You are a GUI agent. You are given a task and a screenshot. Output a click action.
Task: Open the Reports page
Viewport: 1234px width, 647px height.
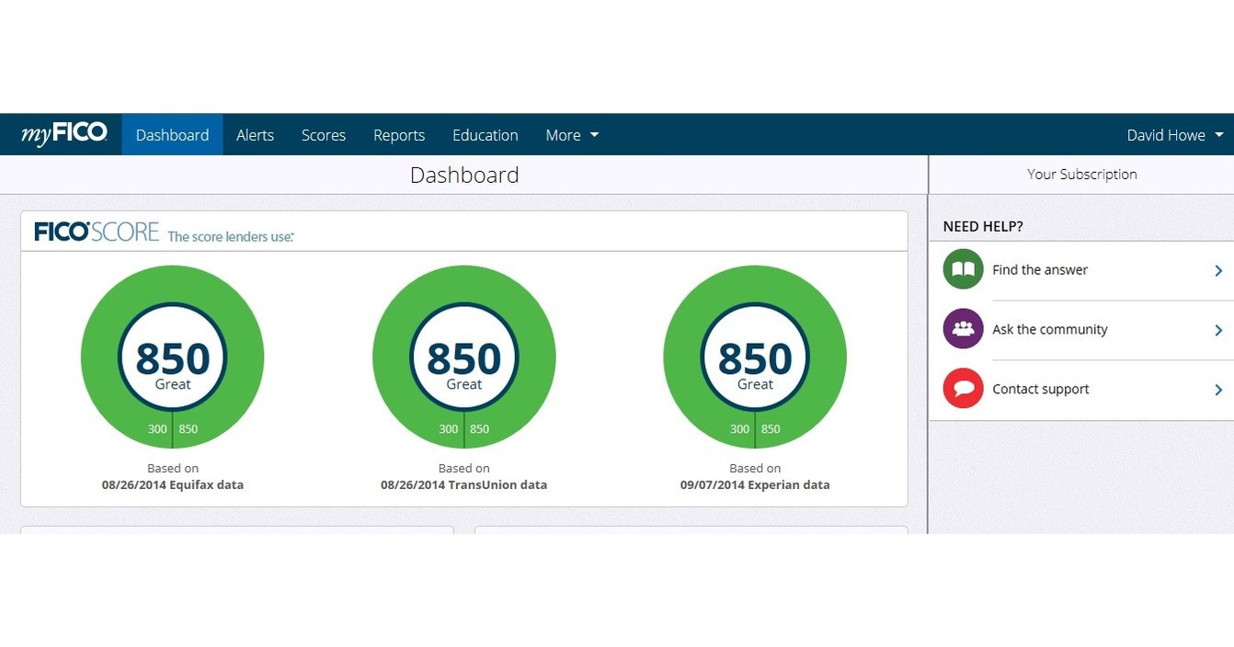(x=399, y=135)
